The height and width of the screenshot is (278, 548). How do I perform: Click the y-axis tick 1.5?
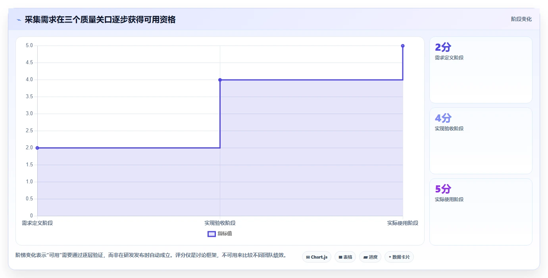[29, 165]
